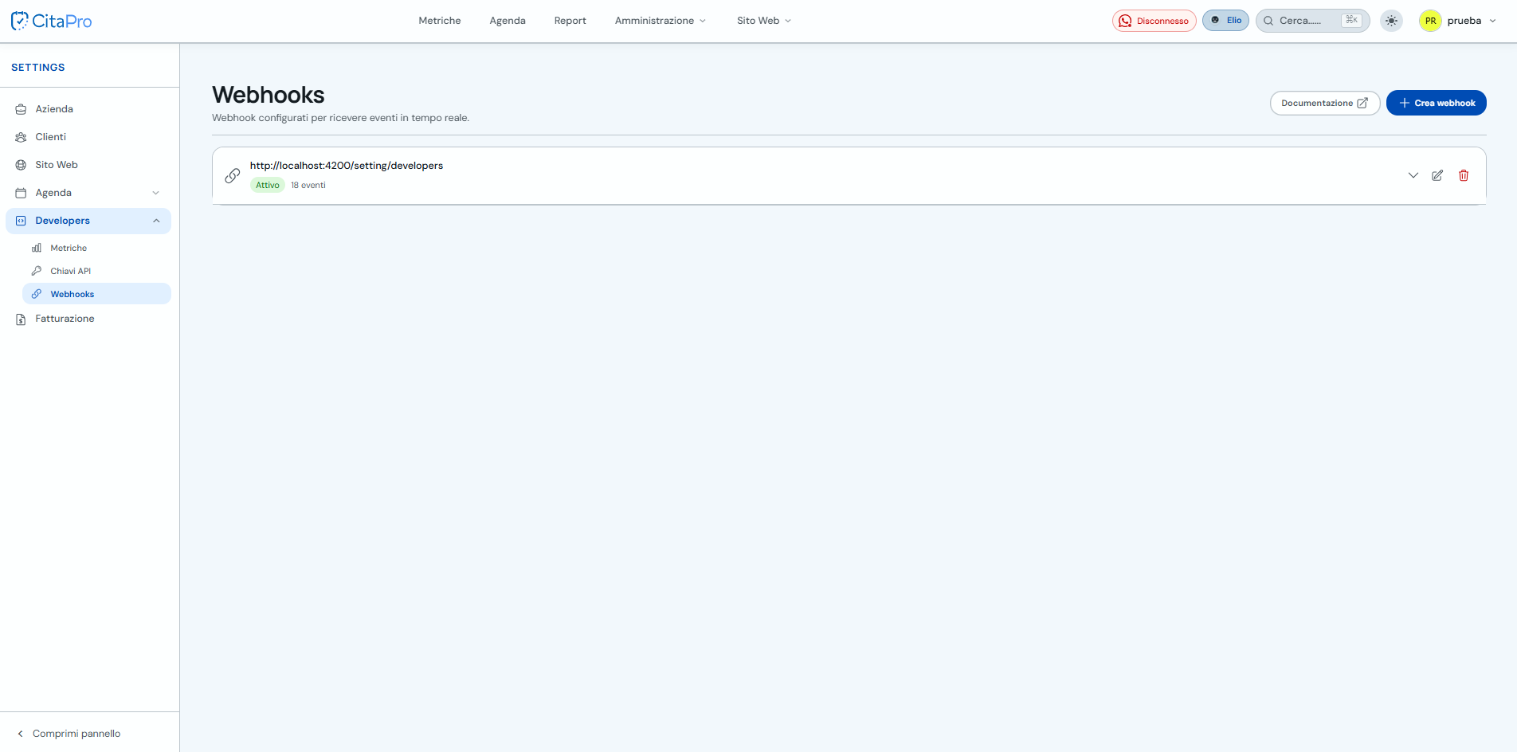Click the Comprimi pannello left arrow icon
This screenshot has height=752, width=1517.
(x=20, y=734)
